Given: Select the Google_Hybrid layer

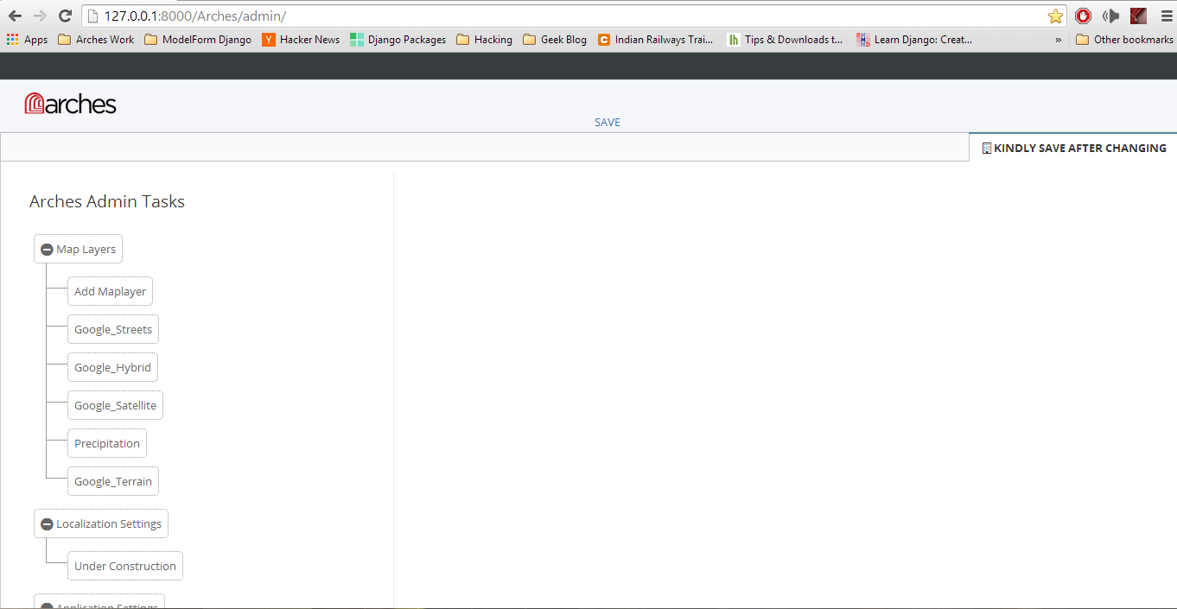Looking at the screenshot, I should click(x=112, y=367).
